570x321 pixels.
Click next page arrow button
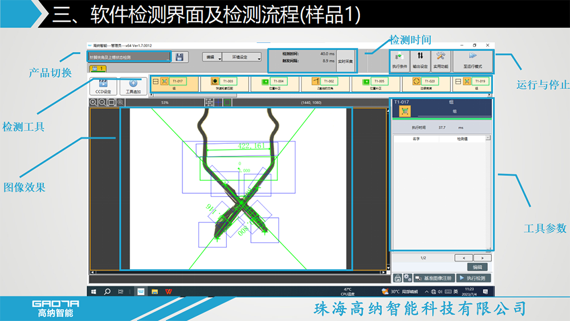[483, 258]
